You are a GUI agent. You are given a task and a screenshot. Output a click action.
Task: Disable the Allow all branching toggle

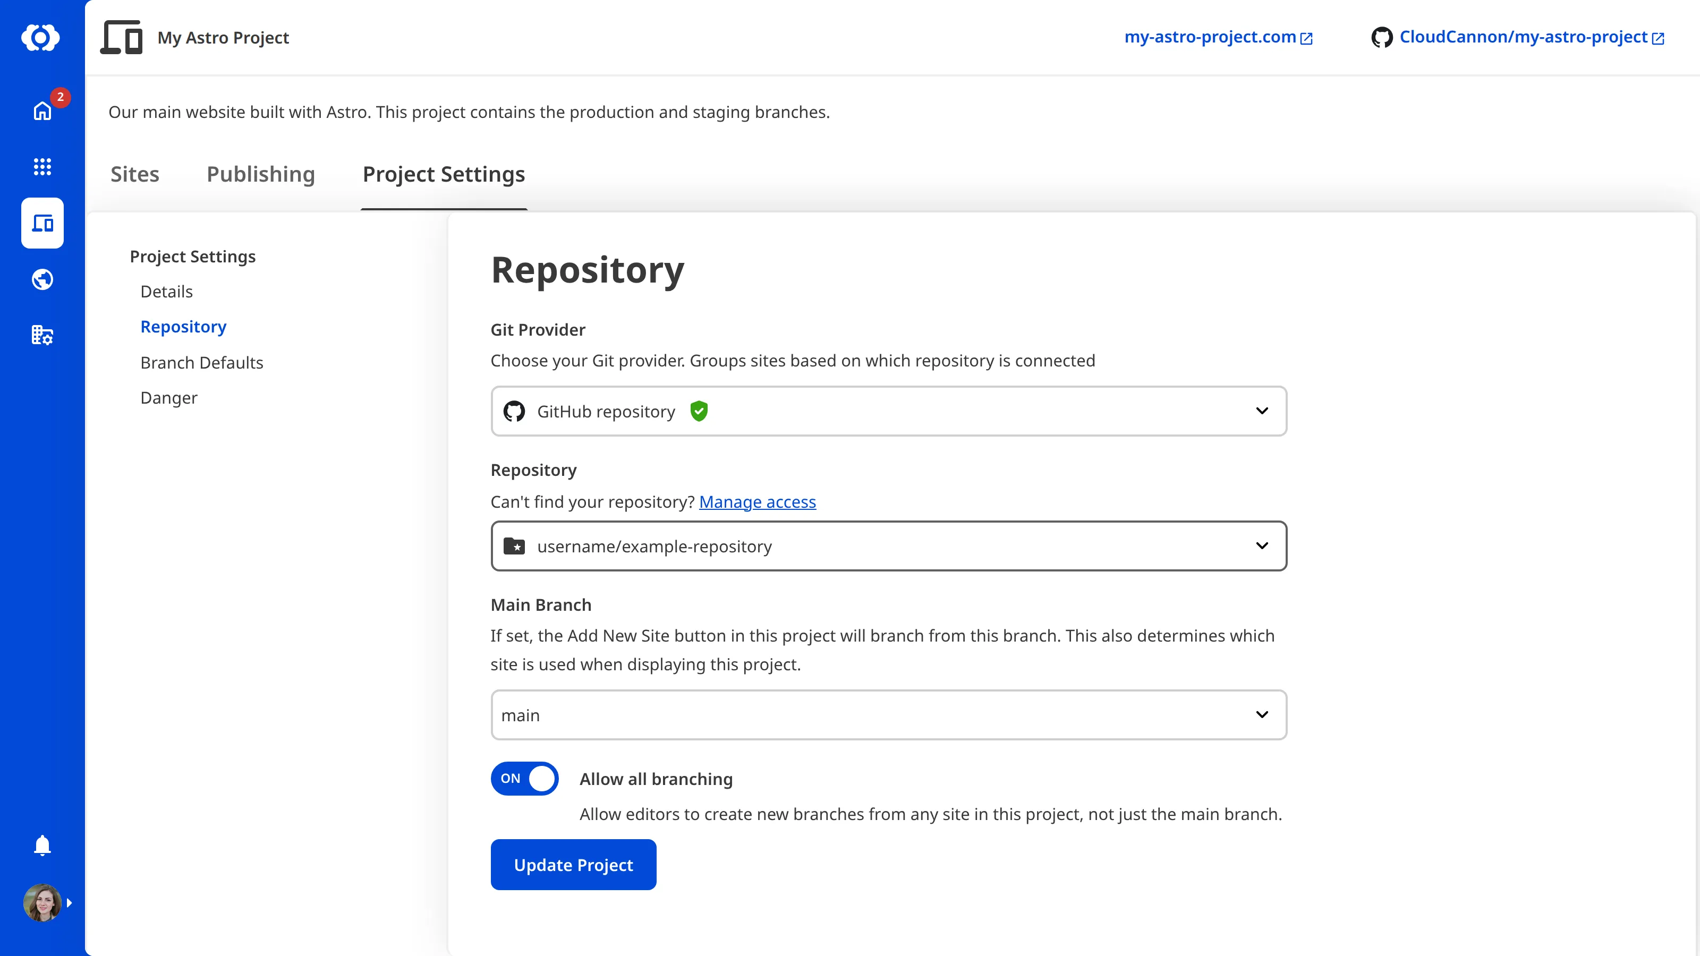(525, 779)
